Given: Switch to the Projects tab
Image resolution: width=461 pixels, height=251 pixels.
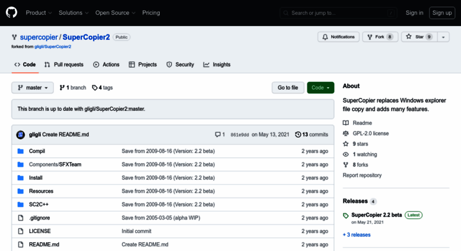Looking at the screenshot, I should click(143, 65).
